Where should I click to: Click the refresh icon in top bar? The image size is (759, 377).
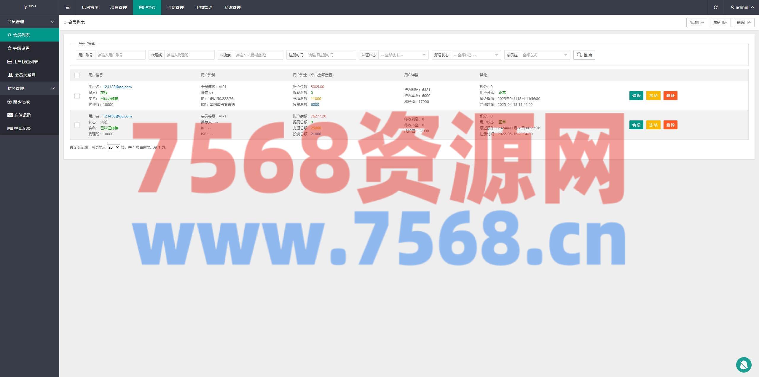715,7
